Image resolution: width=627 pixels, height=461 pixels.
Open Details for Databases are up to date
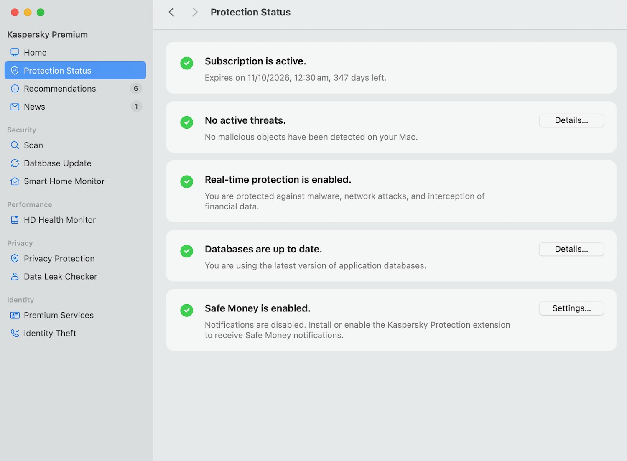click(x=571, y=249)
